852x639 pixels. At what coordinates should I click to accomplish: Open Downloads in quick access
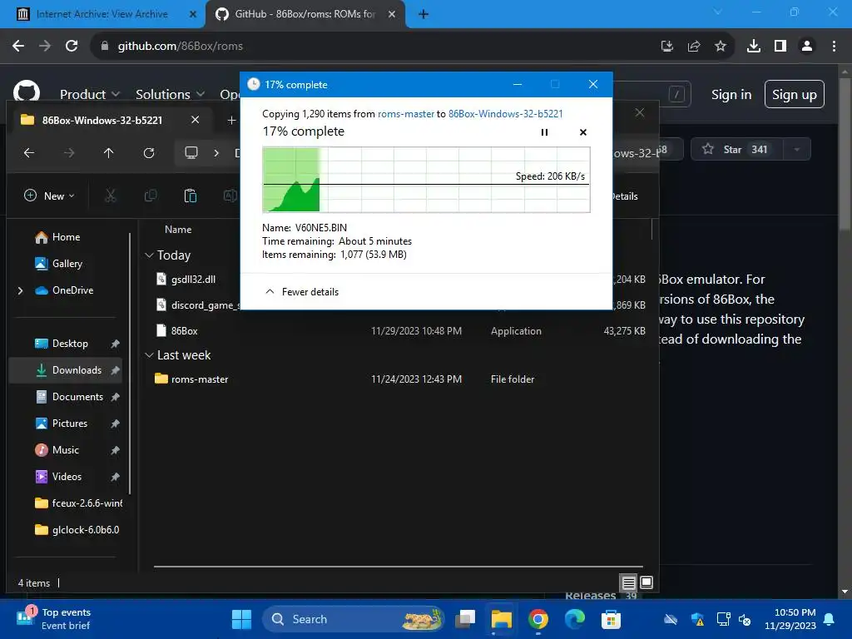(x=77, y=370)
